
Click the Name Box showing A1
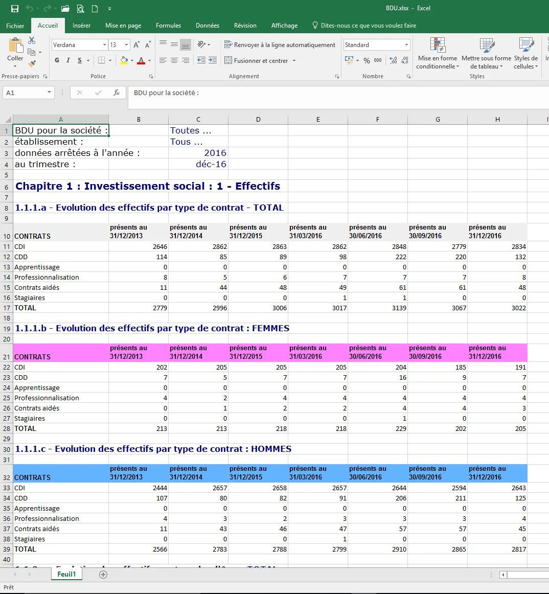[x=29, y=93]
